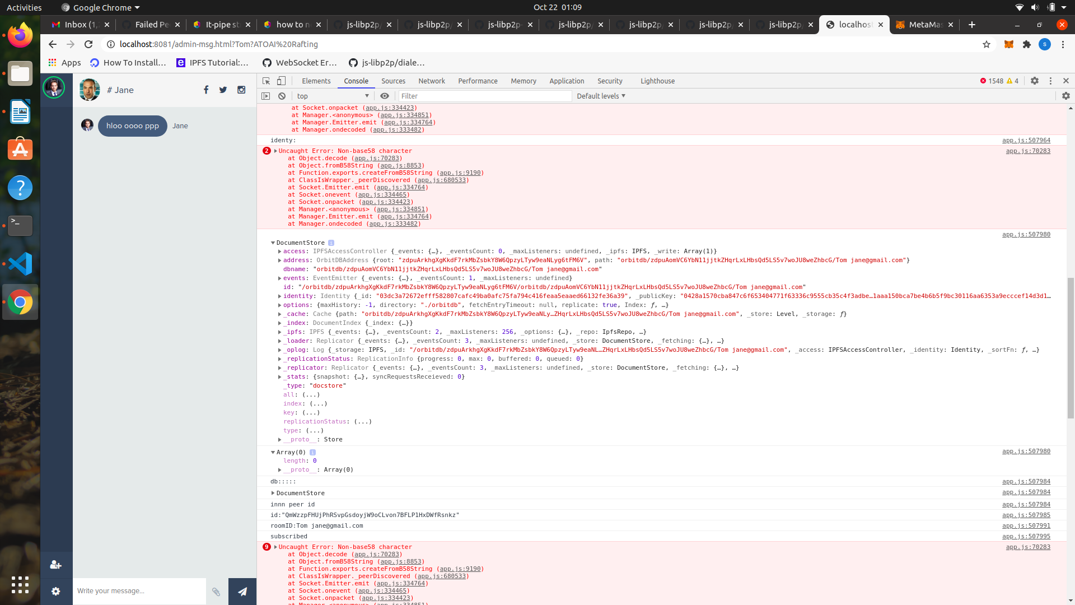Screen dimensions: 1075x605
Task: Click the console Filter input
Action: (x=485, y=96)
